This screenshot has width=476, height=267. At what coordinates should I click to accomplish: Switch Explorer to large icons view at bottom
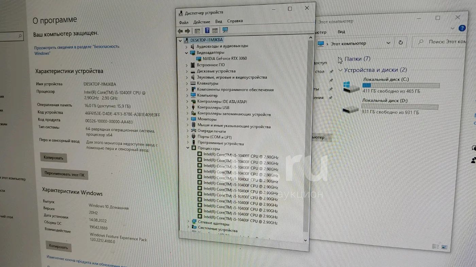coord(444,248)
